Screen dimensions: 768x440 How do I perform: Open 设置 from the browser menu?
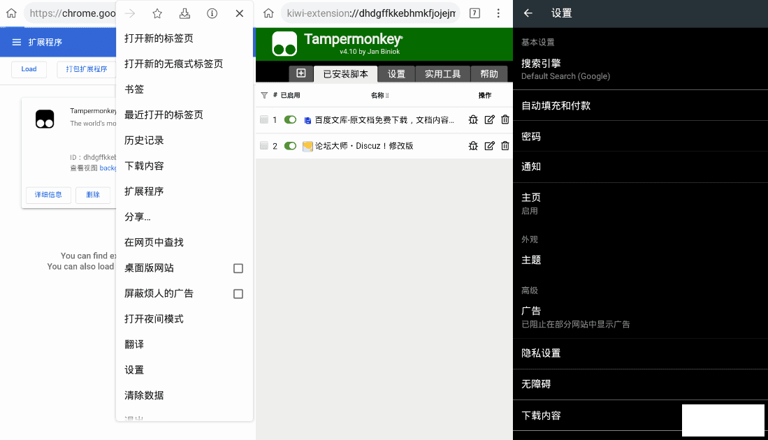pyautogui.click(x=184, y=369)
